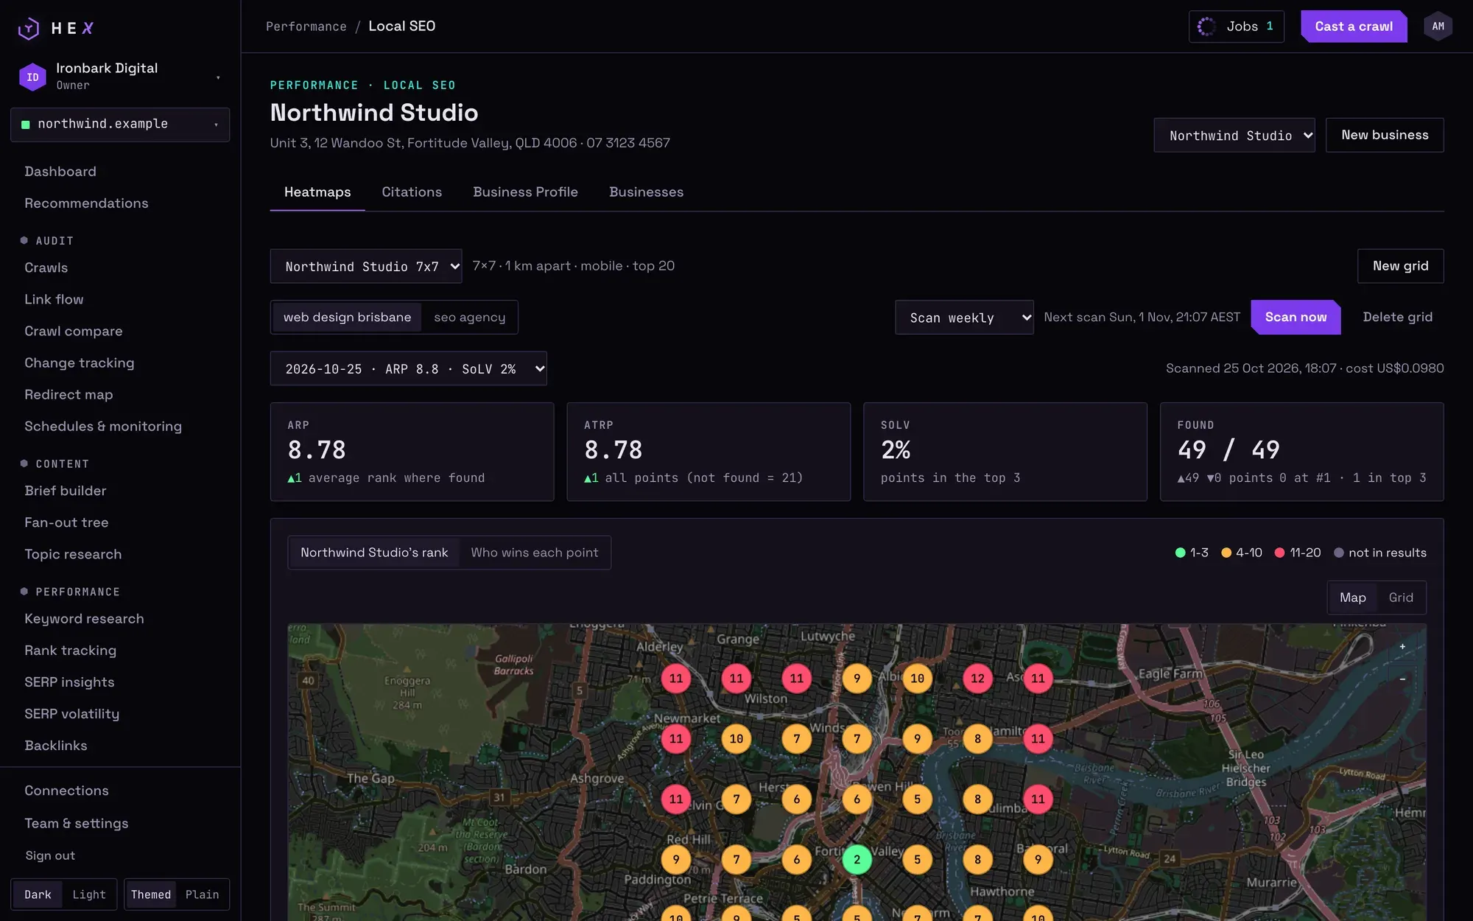Click the Ironbark Digital ID hexagon avatar

click(32, 77)
